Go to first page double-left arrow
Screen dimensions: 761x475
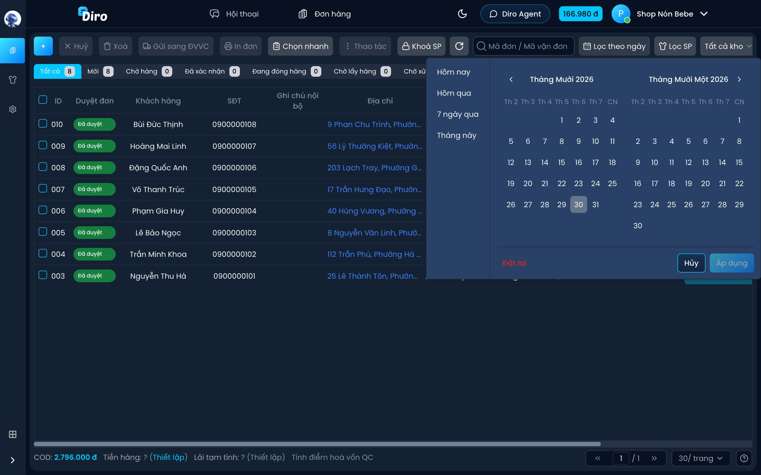598,458
